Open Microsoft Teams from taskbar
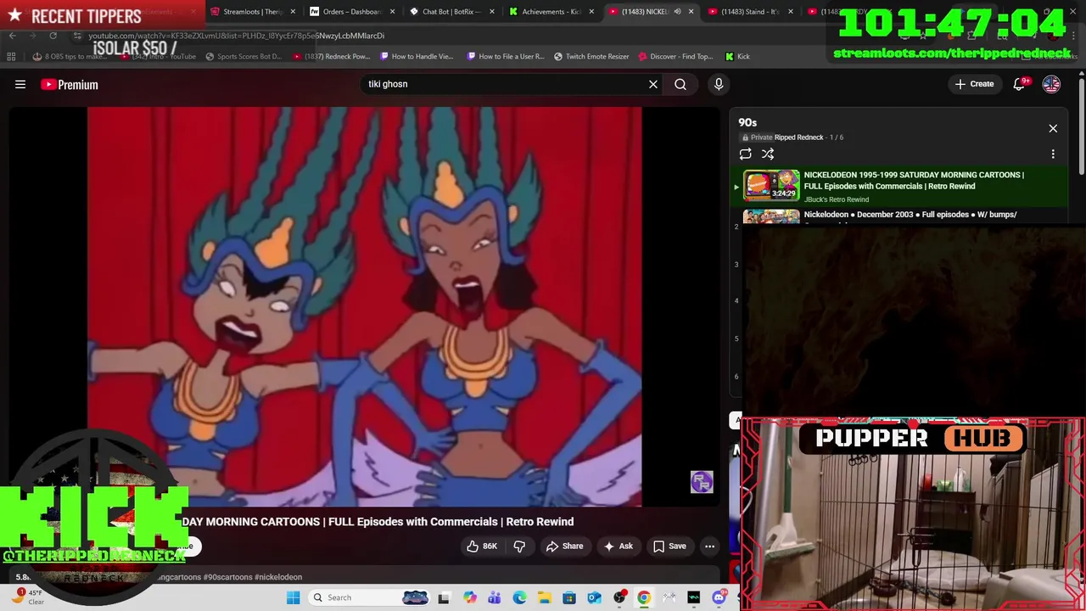This screenshot has height=611, width=1086. click(x=494, y=597)
